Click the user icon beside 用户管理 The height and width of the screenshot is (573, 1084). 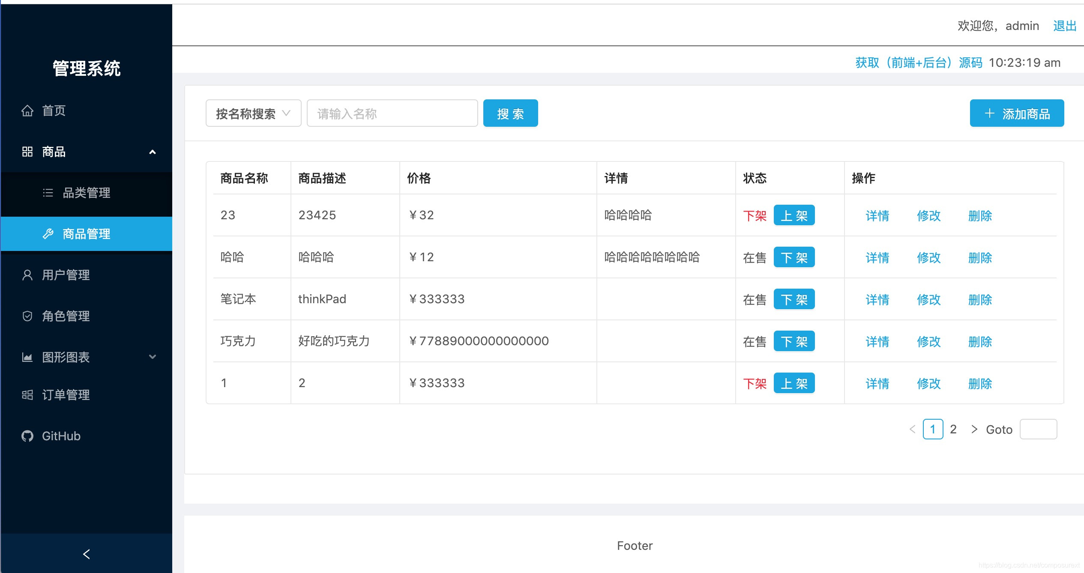click(27, 275)
